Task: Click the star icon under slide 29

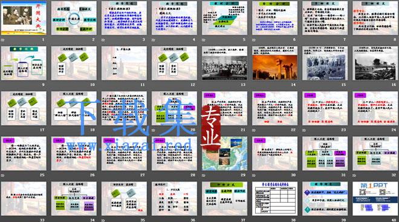Action: coord(204,175)
